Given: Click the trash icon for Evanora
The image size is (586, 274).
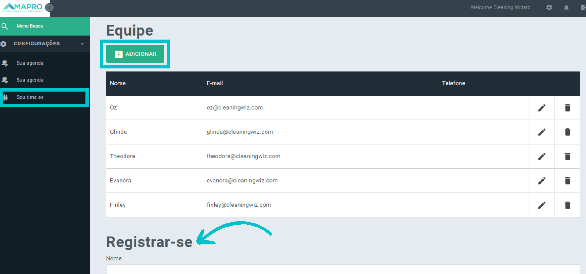Looking at the screenshot, I should (567, 181).
